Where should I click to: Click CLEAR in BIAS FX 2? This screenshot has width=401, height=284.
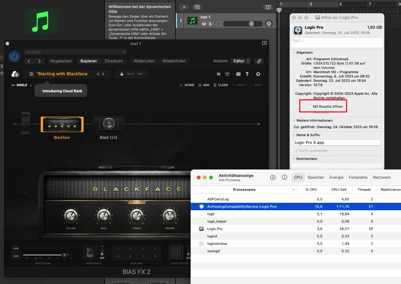[x=221, y=85]
